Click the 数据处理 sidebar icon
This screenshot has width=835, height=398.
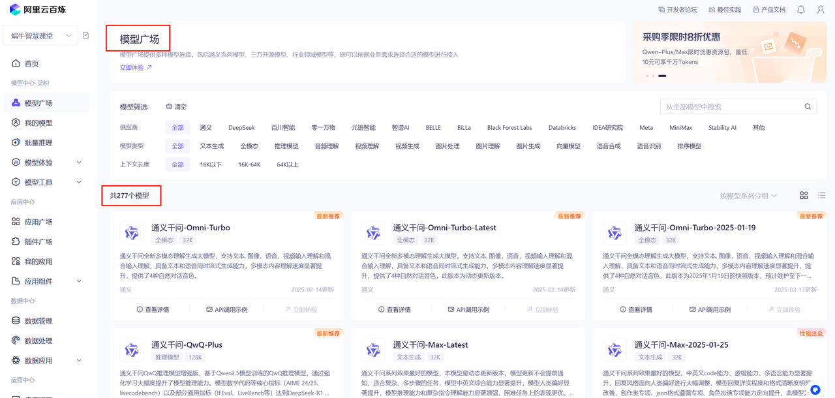16,341
